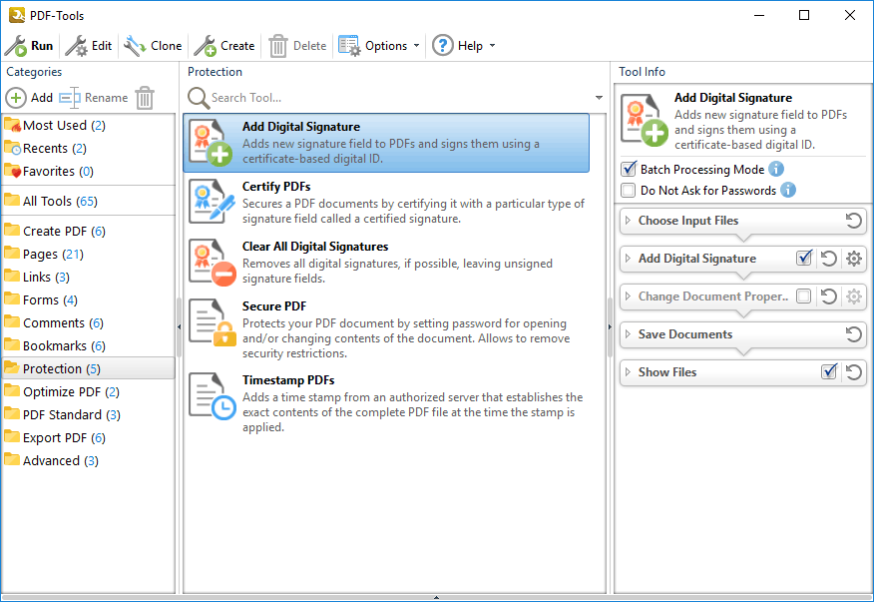The width and height of the screenshot is (874, 602).
Task: Collapse the Tool Info panel splitter arrow
Action: pos(610,326)
